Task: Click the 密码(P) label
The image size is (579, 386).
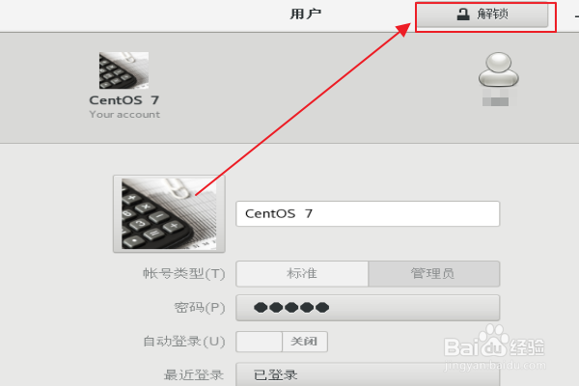Action: pos(200,307)
